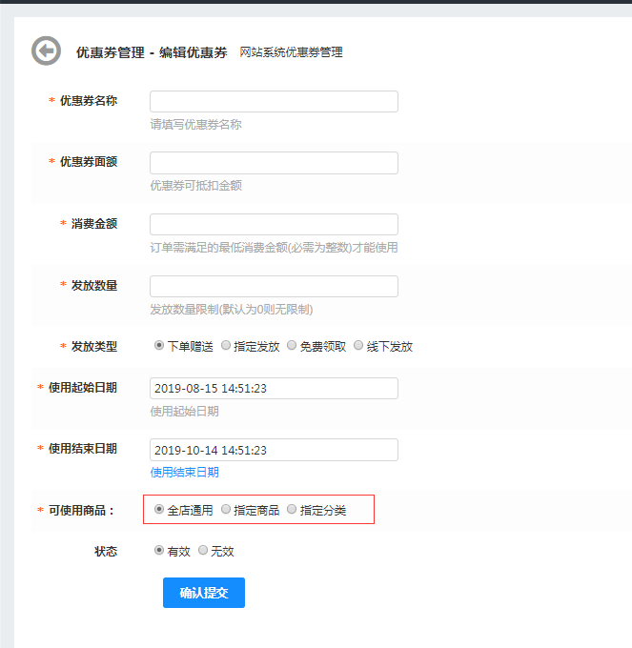Click the 优惠券面额 text box
The image size is (632, 648).
click(274, 163)
